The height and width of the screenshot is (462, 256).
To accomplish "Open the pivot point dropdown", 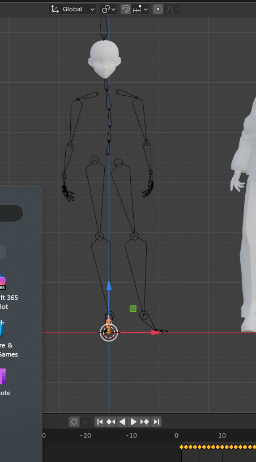I will point(108,10).
